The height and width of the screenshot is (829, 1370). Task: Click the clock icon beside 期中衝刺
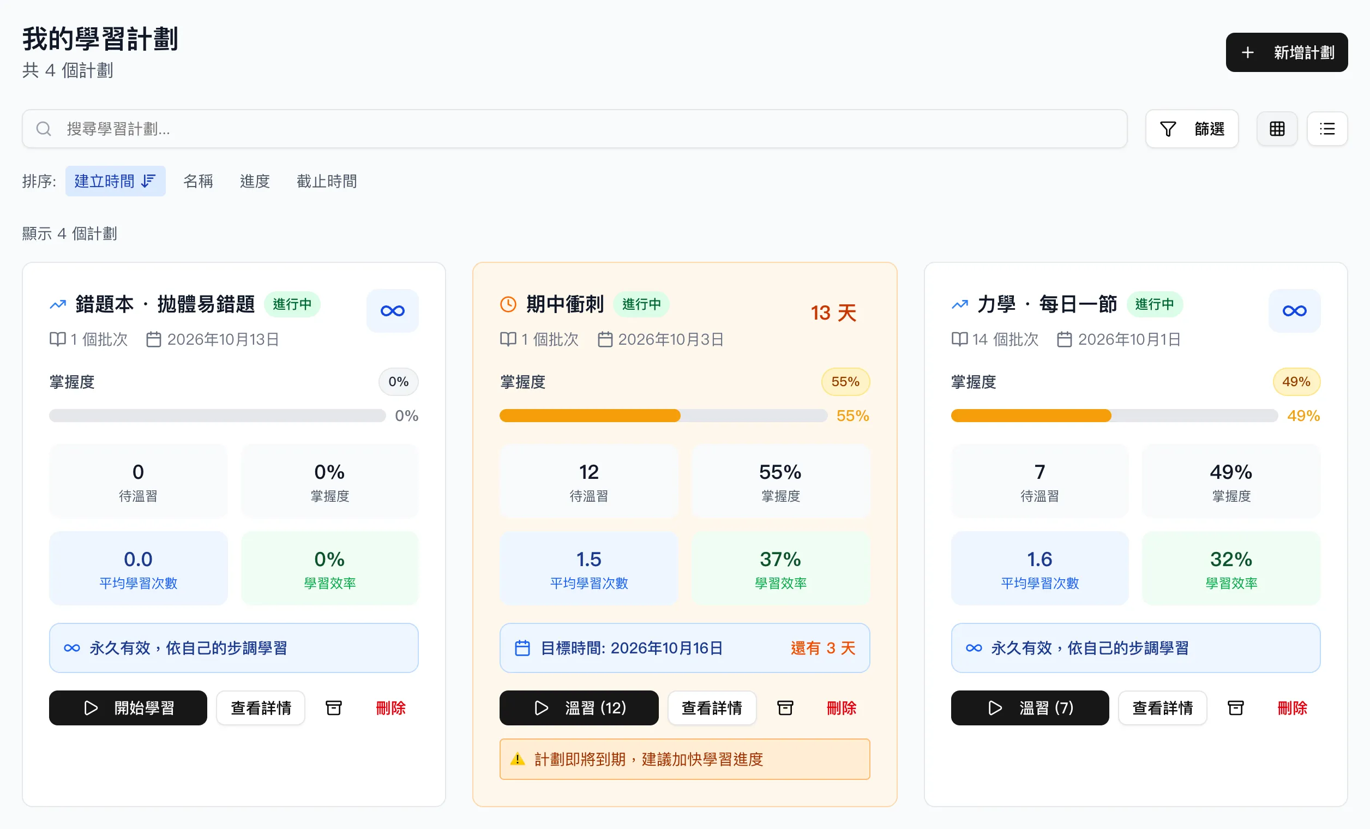click(508, 304)
